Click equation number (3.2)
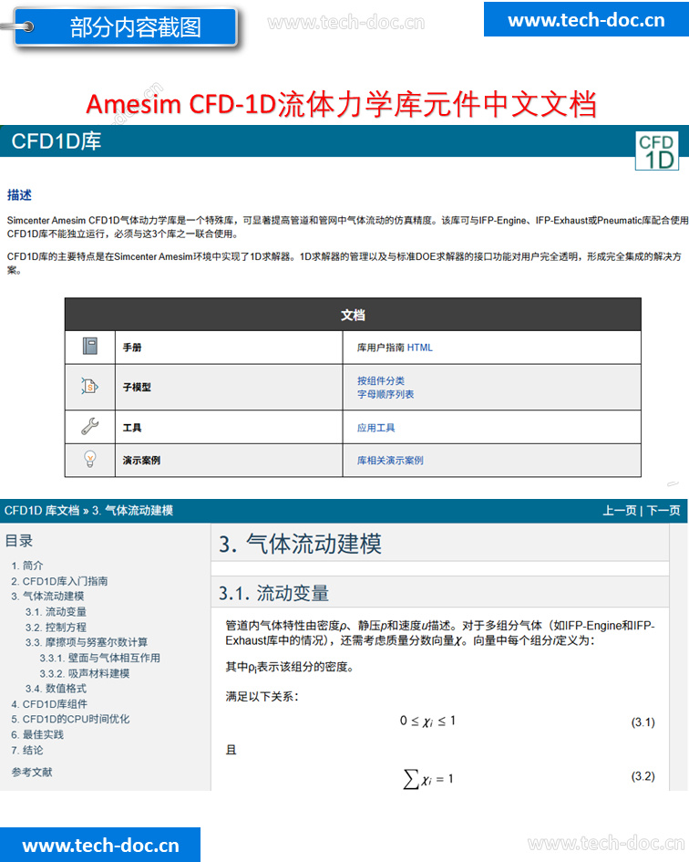Image resolution: width=689 pixels, height=862 pixels. click(643, 776)
